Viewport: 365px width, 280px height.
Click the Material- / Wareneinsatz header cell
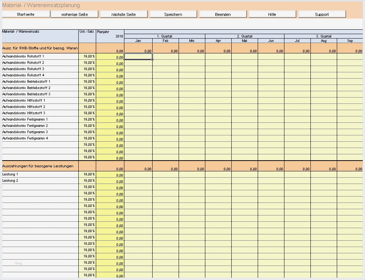tap(40, 36)
